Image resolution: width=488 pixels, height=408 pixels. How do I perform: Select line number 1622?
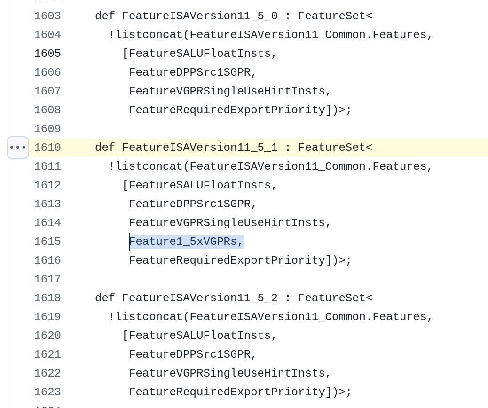click(x=47, y=373)
